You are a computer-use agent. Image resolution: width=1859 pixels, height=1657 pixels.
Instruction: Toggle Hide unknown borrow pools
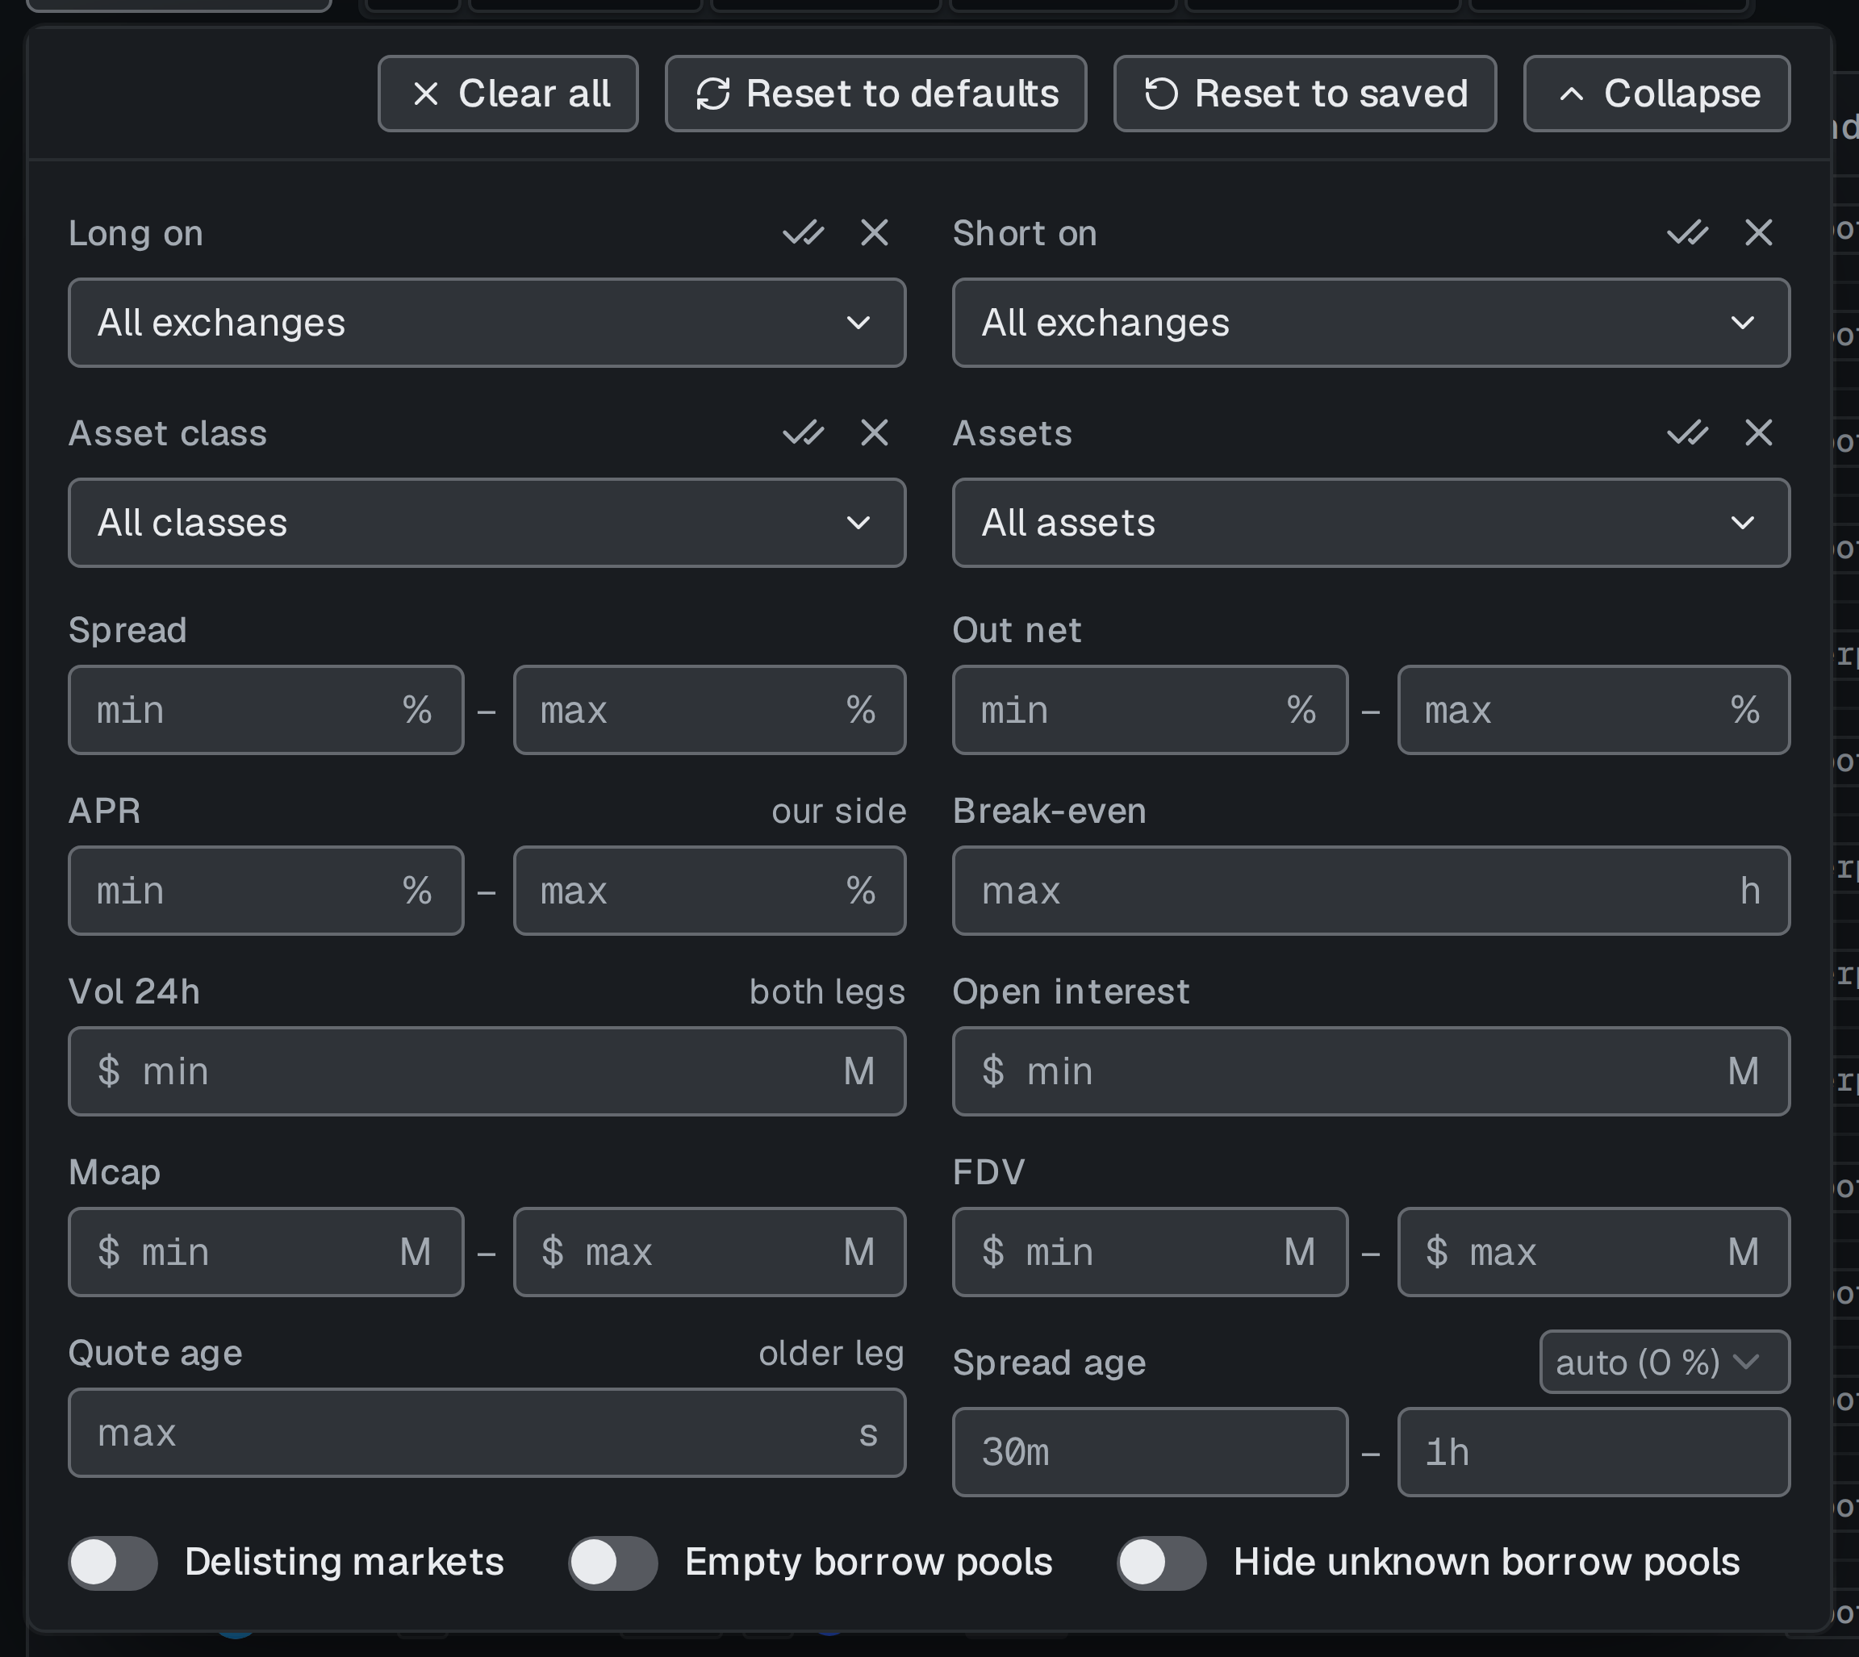[1162, 1563]
